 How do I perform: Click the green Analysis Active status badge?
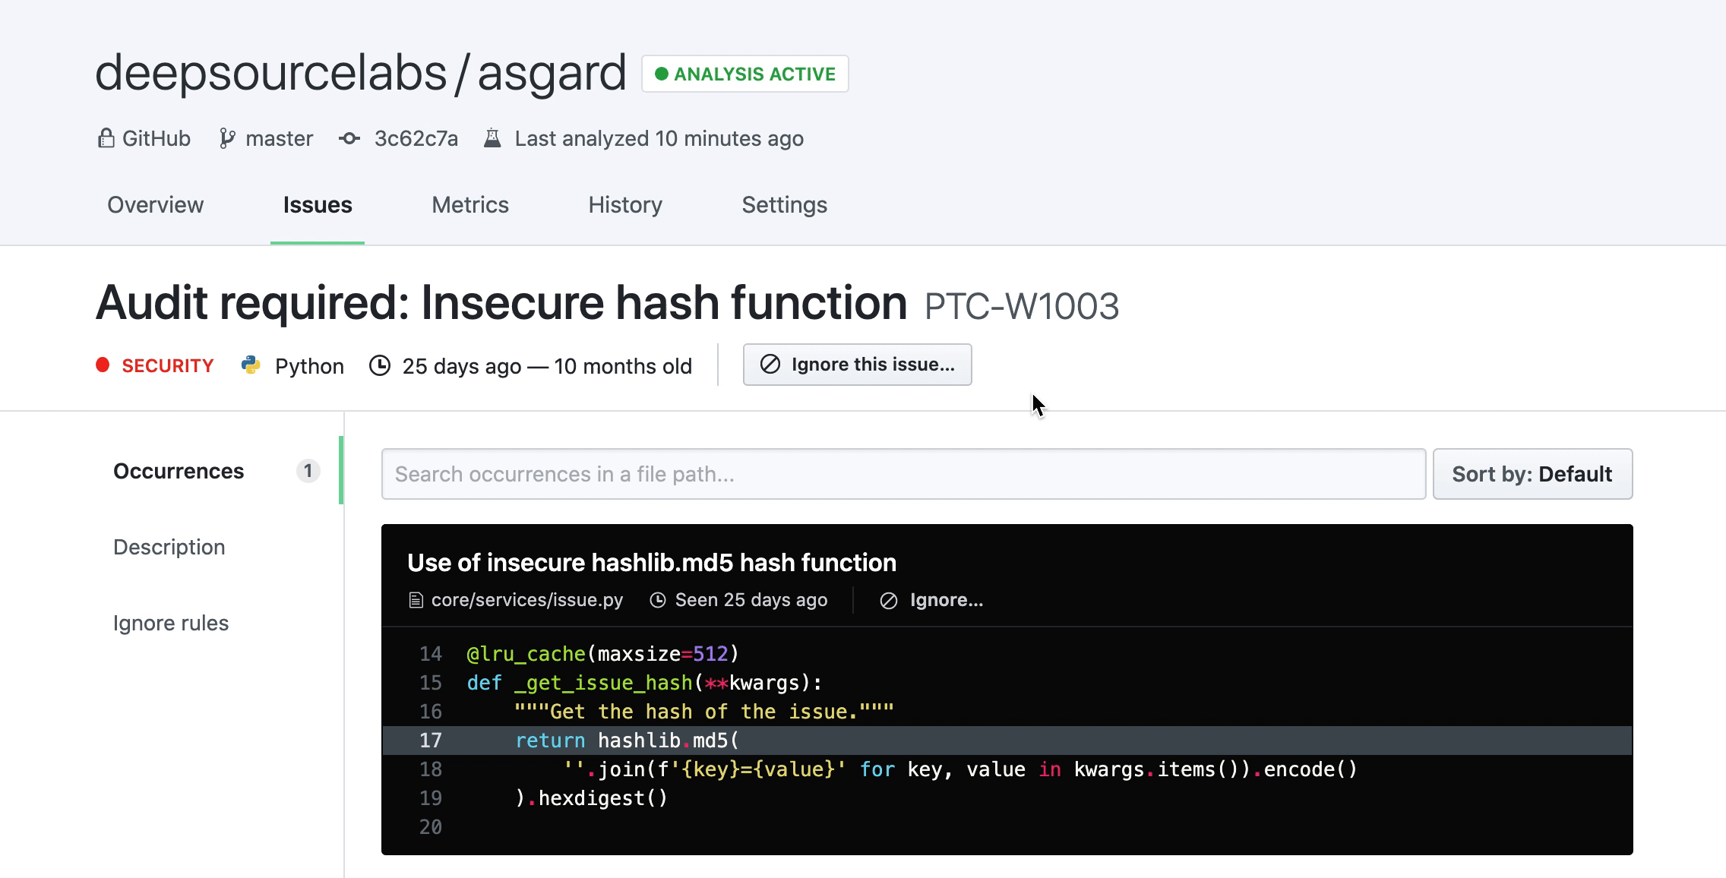click(x=744, y=74)
